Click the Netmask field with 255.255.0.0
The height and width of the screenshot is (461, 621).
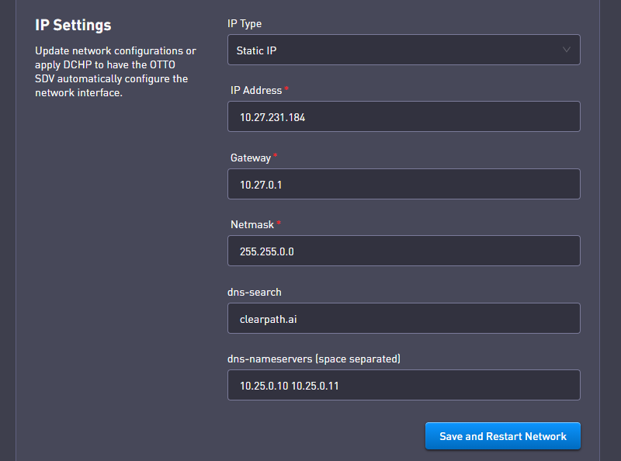[x=404, y=251]
